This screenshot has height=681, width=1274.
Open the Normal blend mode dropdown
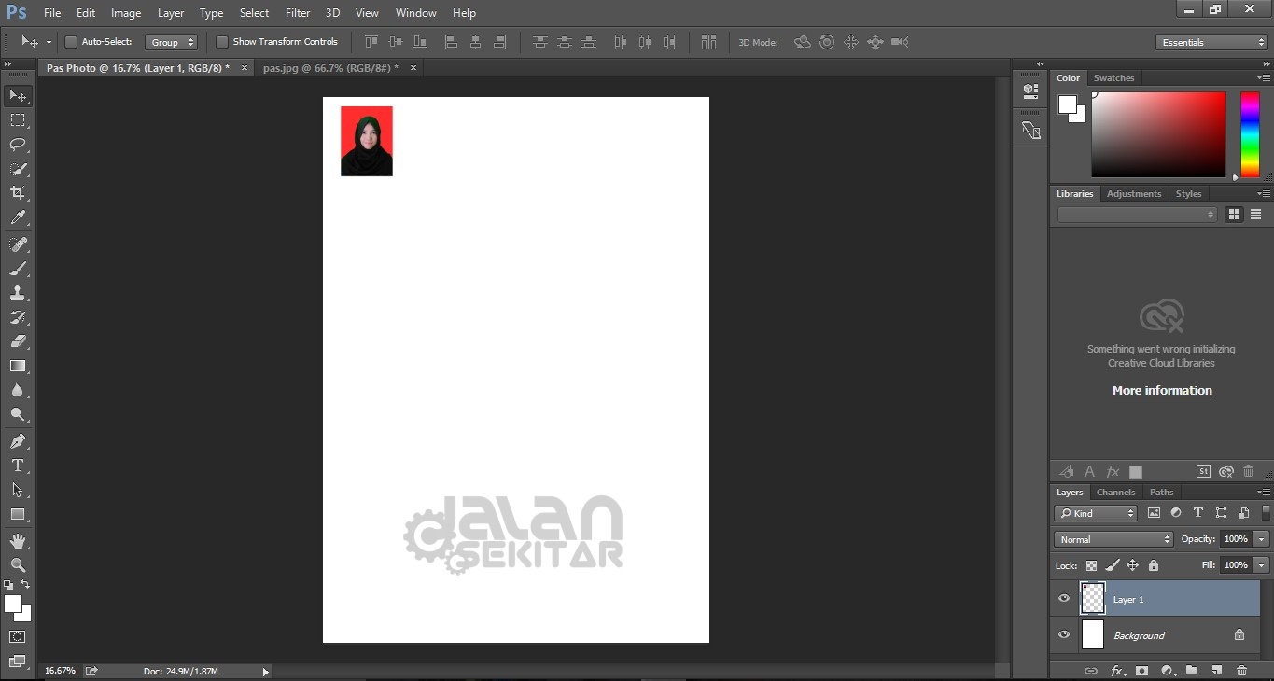(1113, 539)
